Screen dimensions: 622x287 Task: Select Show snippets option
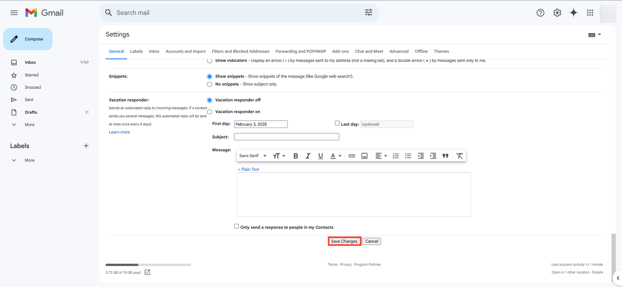coord(210,77)
